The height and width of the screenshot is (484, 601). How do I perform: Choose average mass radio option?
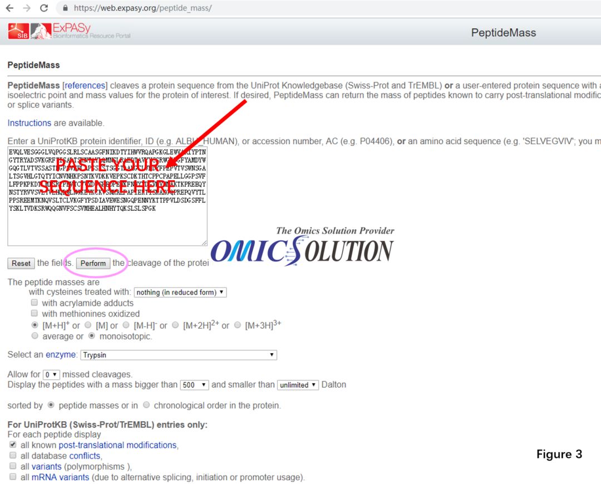point(35,336)
